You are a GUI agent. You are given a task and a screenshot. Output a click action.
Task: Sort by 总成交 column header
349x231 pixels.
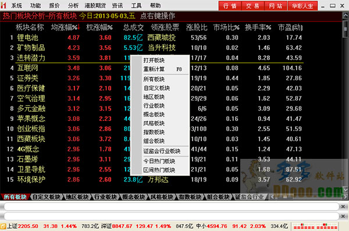(133, 27)
